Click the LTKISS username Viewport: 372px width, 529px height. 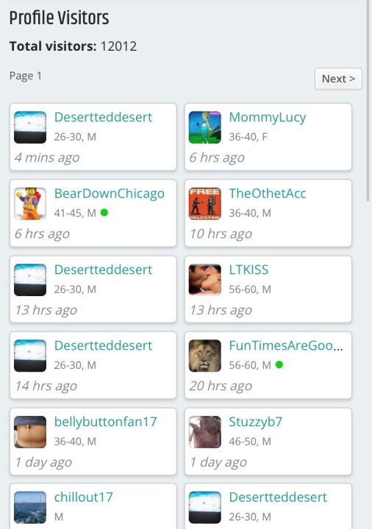point(248,270)
